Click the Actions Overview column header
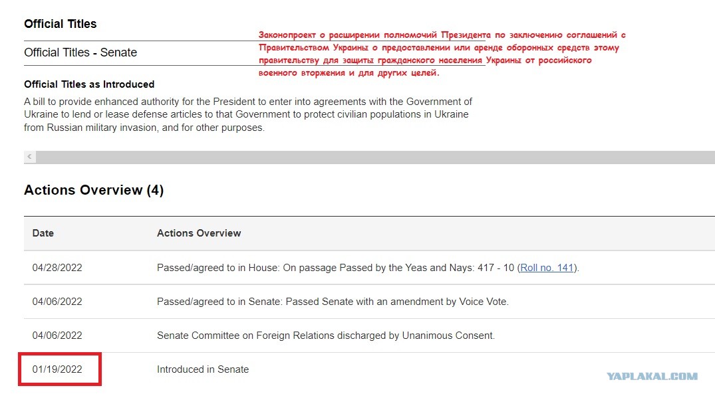Image resolution: width=715 pixels, height=396 pixels. [199, 233]
